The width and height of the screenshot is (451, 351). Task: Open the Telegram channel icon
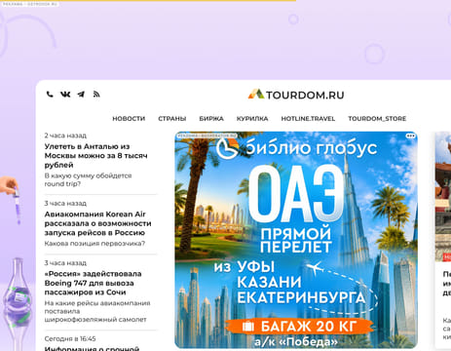(x=81, y=95)
